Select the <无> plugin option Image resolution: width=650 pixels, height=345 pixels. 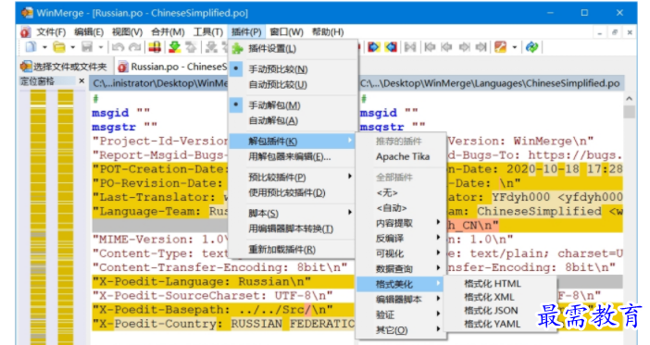point(401,192)
